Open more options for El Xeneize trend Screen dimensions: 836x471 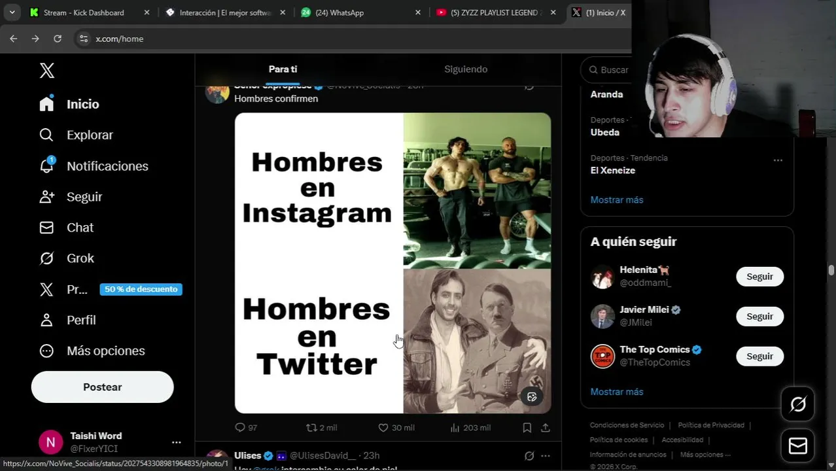pyautogui.click(x=778, y=160)
